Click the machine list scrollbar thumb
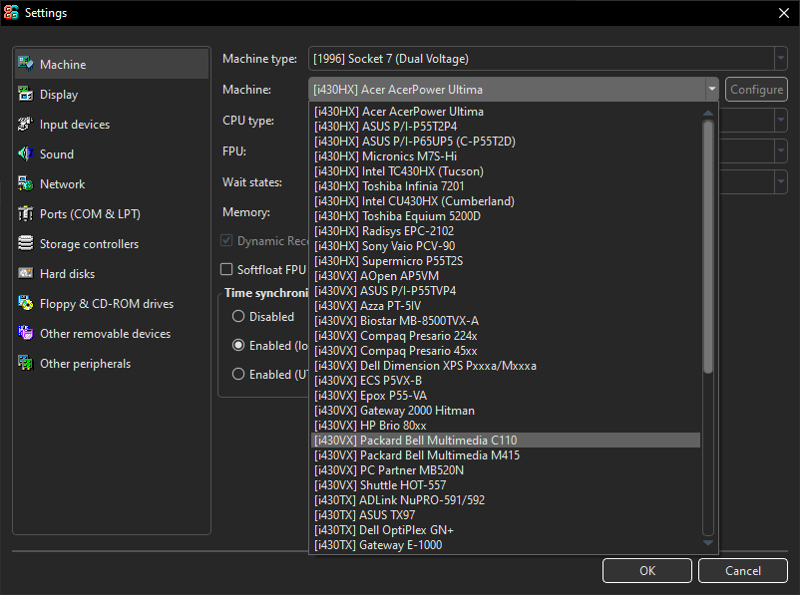 tap(708, 247)
